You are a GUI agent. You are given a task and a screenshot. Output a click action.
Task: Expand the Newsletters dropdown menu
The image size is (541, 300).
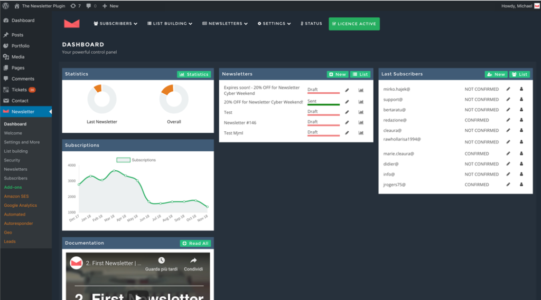coord(225,23)
